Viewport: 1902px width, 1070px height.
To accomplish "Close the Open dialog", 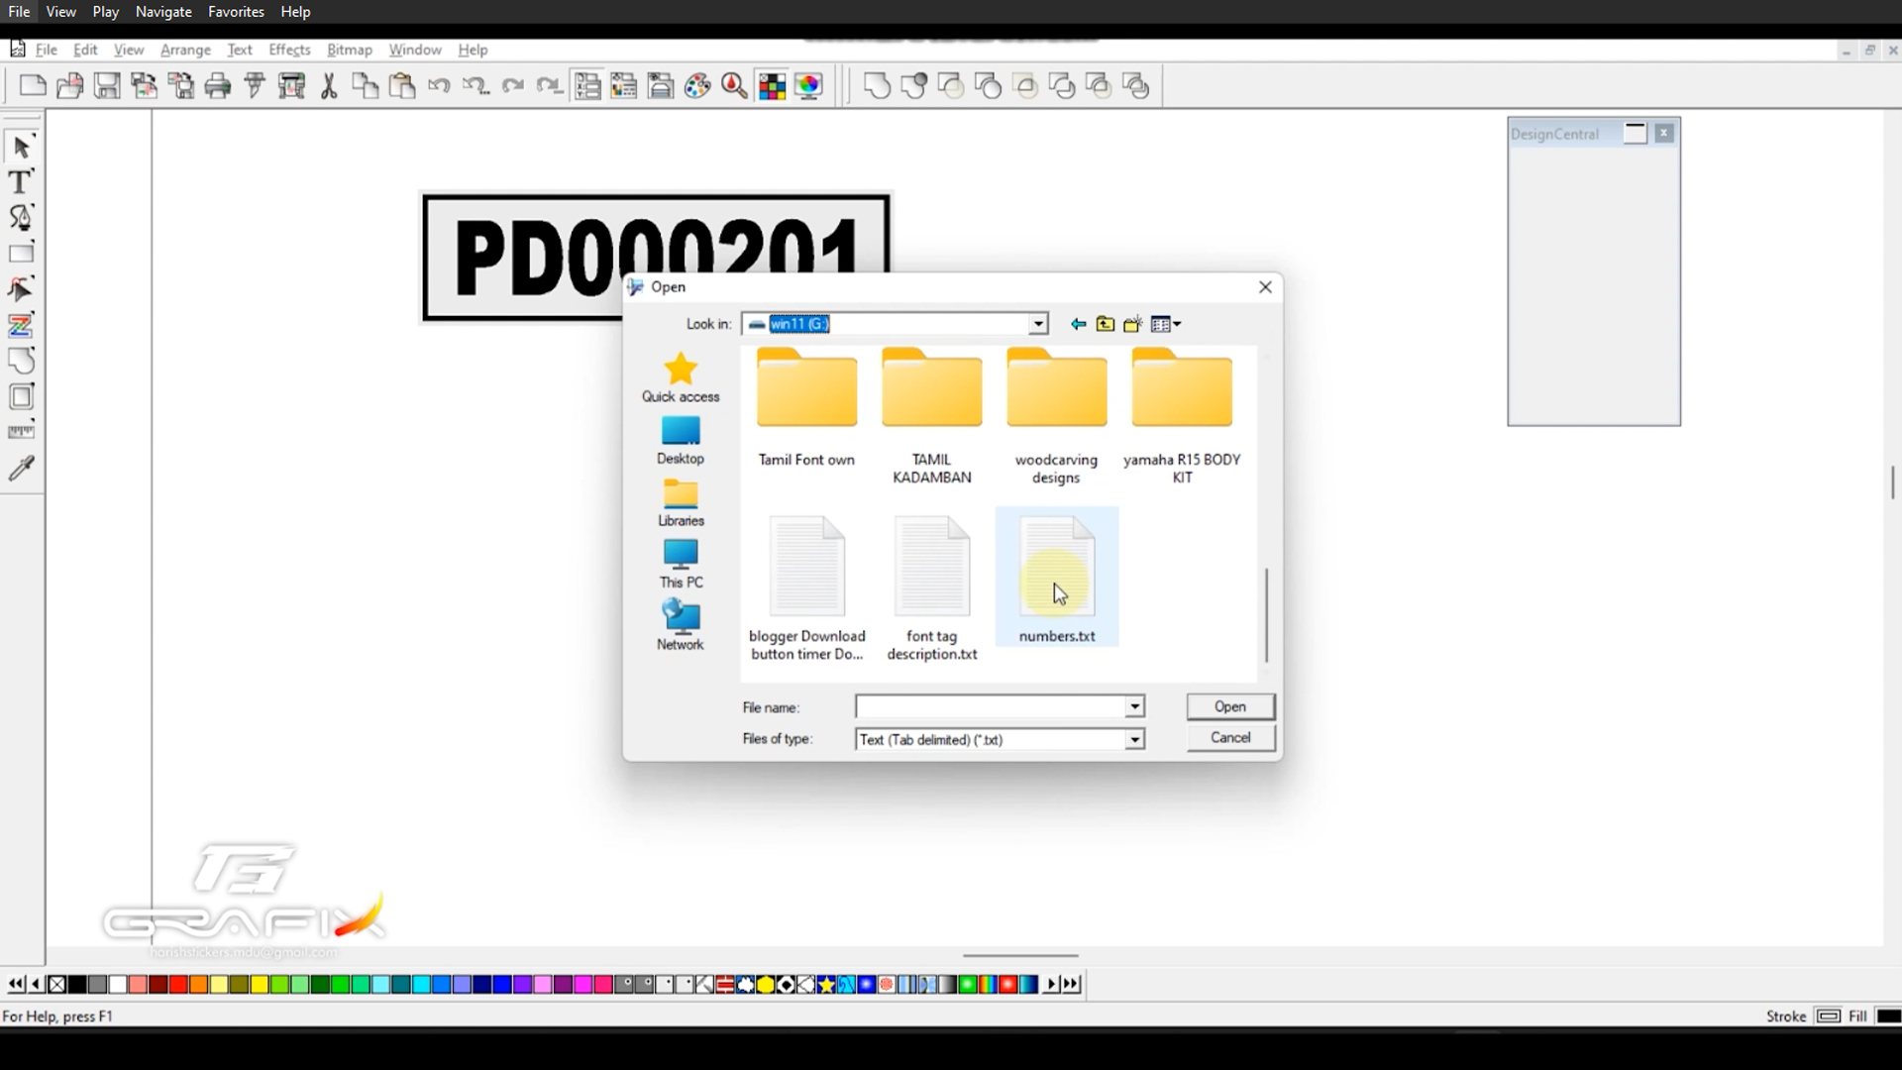I will pyautogui.click(x=1265, y=287).
